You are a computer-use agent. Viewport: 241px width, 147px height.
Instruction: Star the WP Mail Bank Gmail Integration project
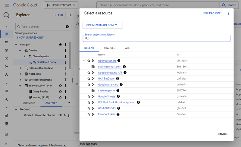click(89, 102)
